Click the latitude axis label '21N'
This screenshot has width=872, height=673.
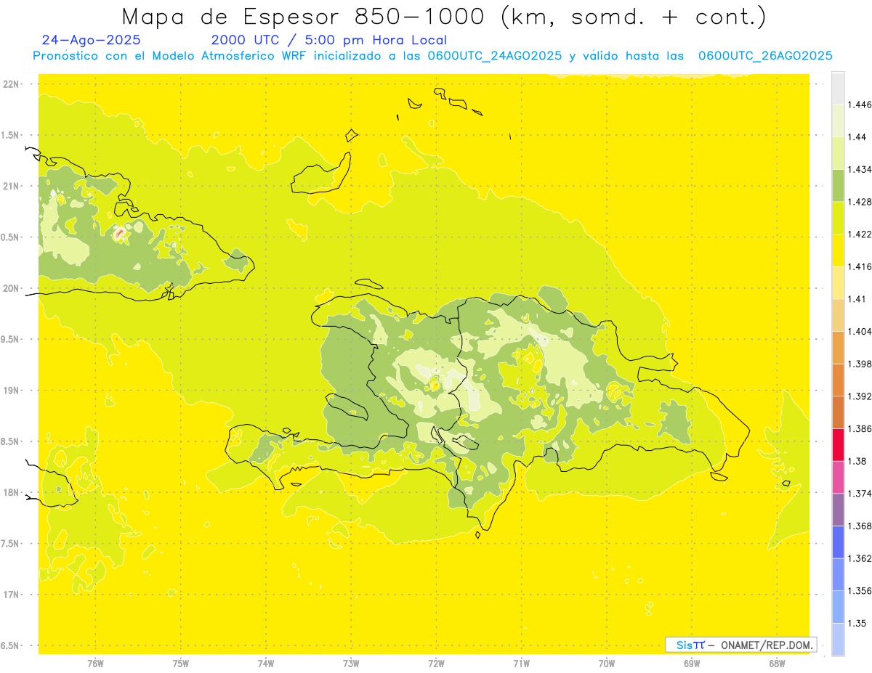(x=12, y=186)
